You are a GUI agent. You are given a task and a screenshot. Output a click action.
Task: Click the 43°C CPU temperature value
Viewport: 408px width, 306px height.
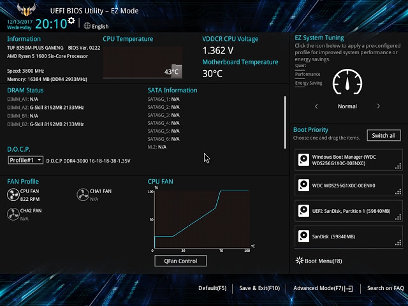coord(171,71)
